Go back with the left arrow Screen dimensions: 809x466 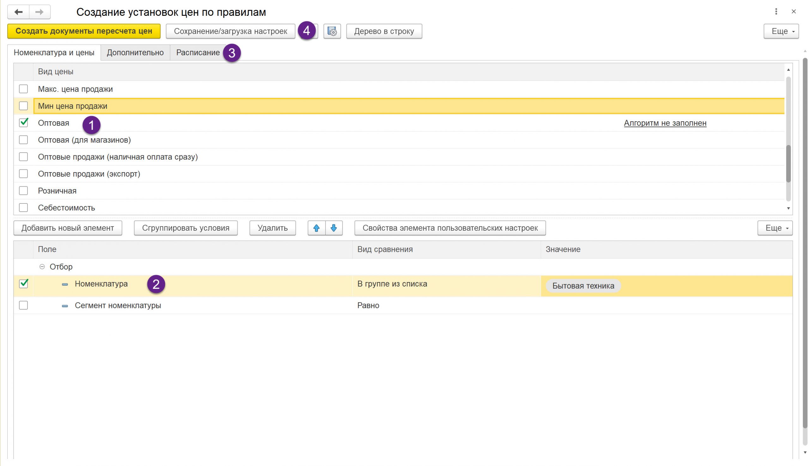pyautogui.click(x=18, y=12)
